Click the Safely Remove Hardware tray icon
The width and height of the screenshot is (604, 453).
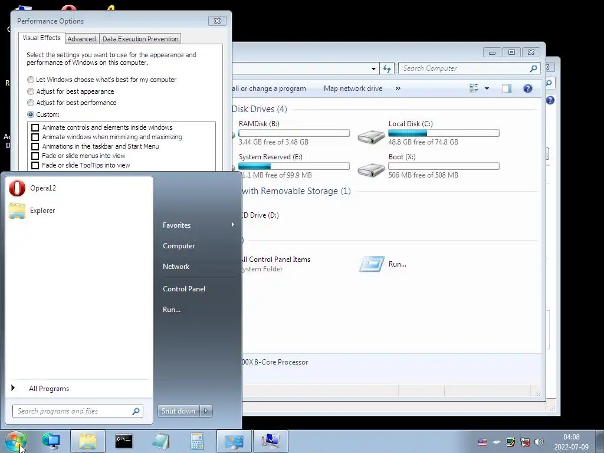pyautogui.click(x=497, y=442)
